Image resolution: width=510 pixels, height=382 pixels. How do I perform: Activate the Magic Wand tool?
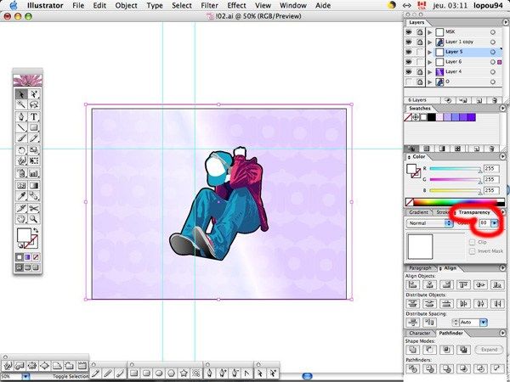coord(21,104)
